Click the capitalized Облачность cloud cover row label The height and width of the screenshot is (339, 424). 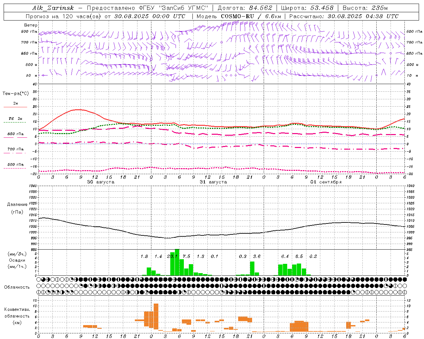17,287
